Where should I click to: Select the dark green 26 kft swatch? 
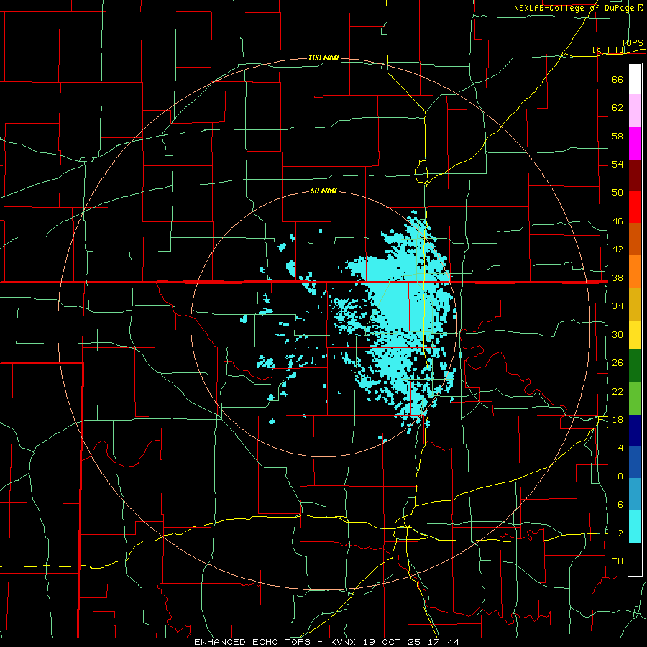point(635,366)
